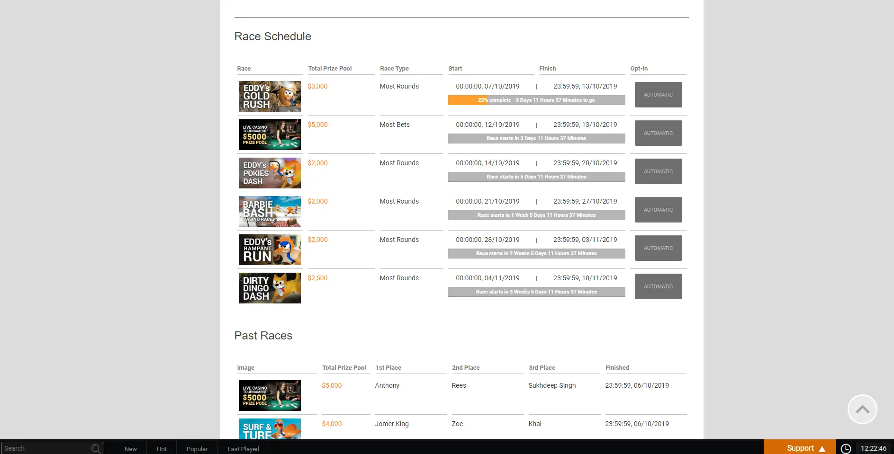Click the scroll-to-top arrow button
894x454 pixels.
[862, 409]
